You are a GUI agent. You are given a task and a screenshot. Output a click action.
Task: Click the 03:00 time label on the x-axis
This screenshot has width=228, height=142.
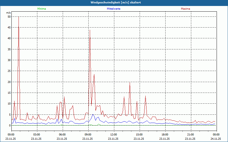point(37,135)
